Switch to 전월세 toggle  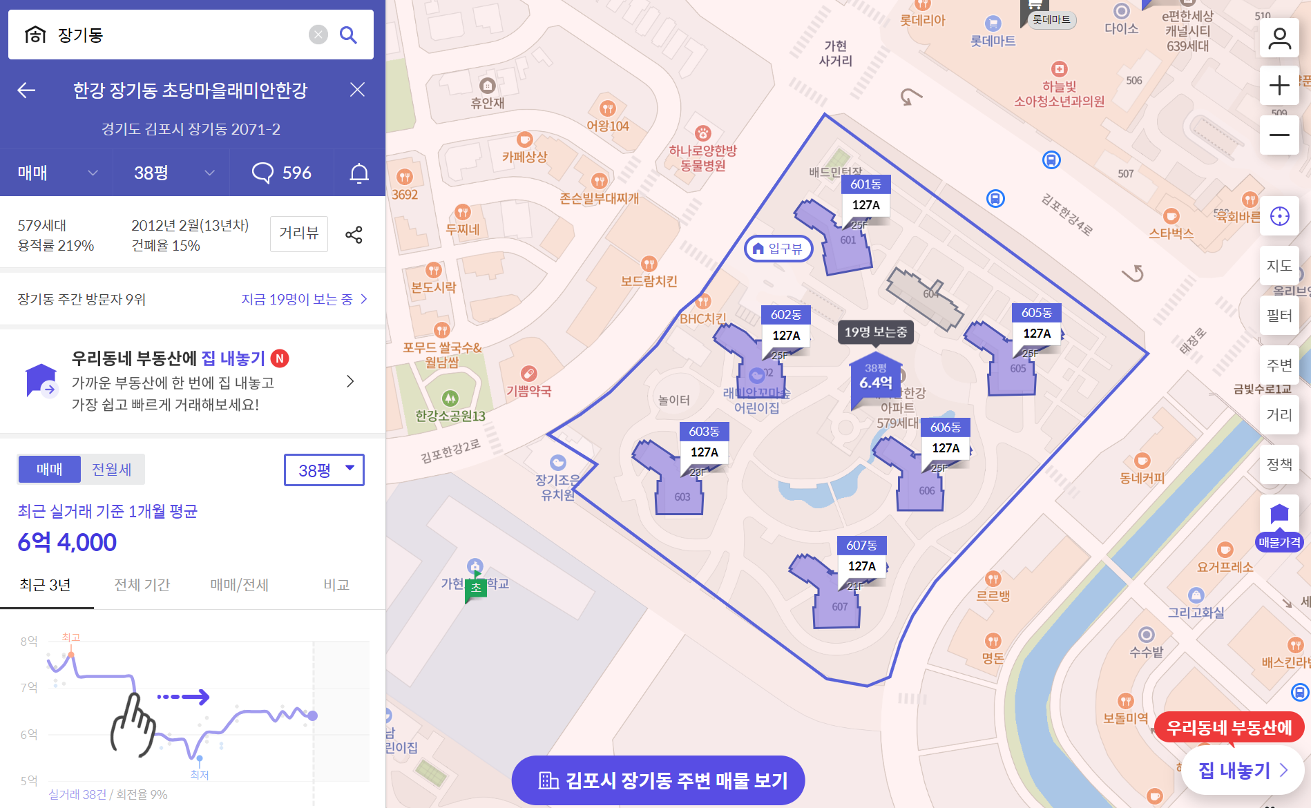pos(112,470)
